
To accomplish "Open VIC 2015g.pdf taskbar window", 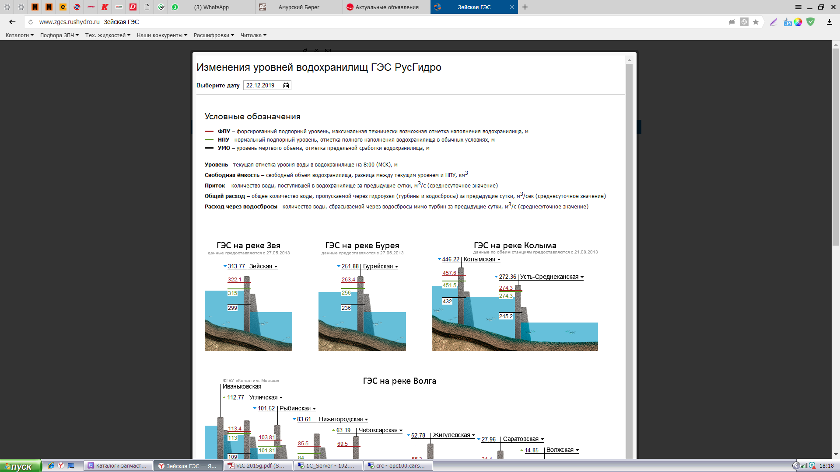I will (x=258, y=466).
